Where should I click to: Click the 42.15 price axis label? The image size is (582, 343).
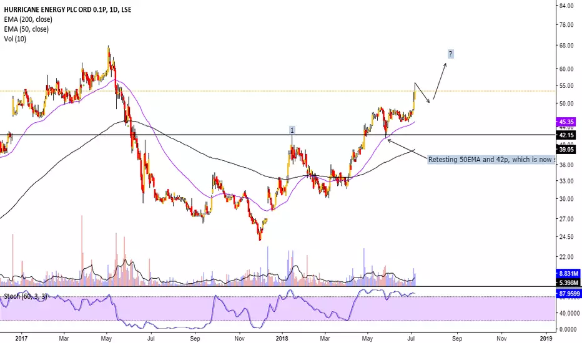(566, 135)
